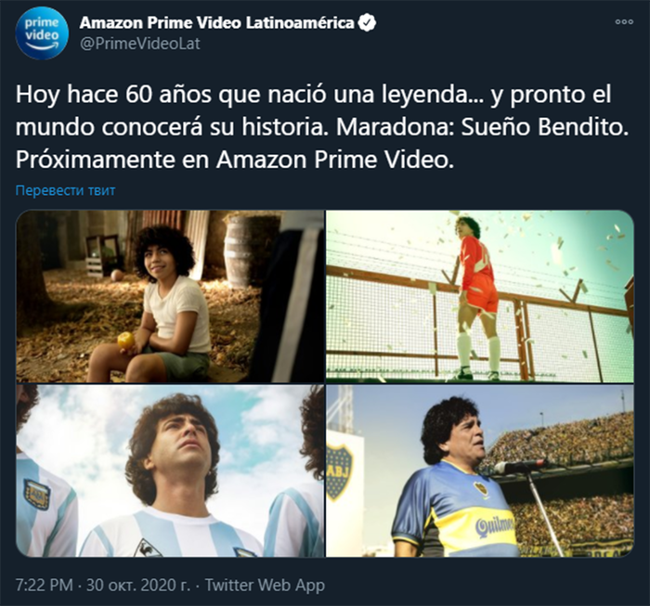This screenshot has height=606, width=650.
Task: Open the Twitter Web App source label
Action: pyautogui.click(x=265, y=586)
